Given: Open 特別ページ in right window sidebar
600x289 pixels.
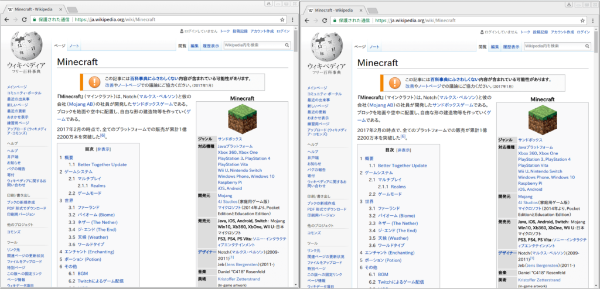Looking at the screenshot, I should pos(315,269).
